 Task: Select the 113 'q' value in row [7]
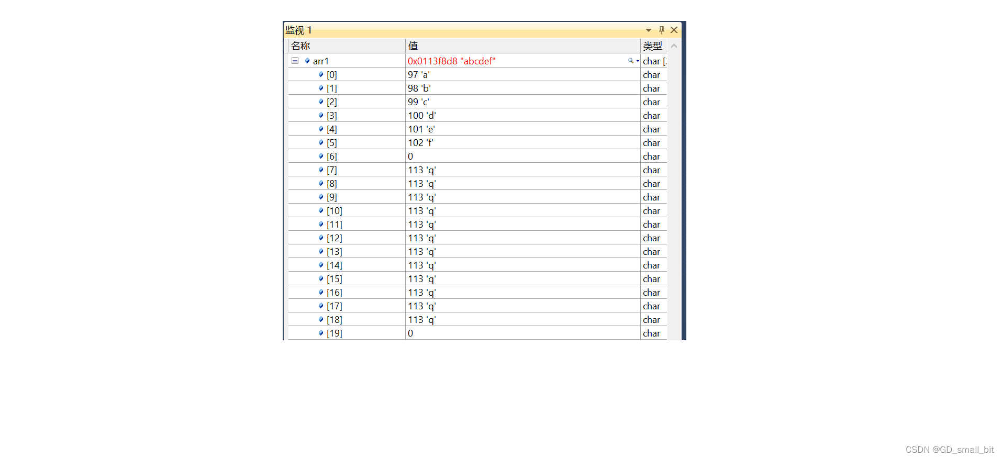[x=422, y=170]
